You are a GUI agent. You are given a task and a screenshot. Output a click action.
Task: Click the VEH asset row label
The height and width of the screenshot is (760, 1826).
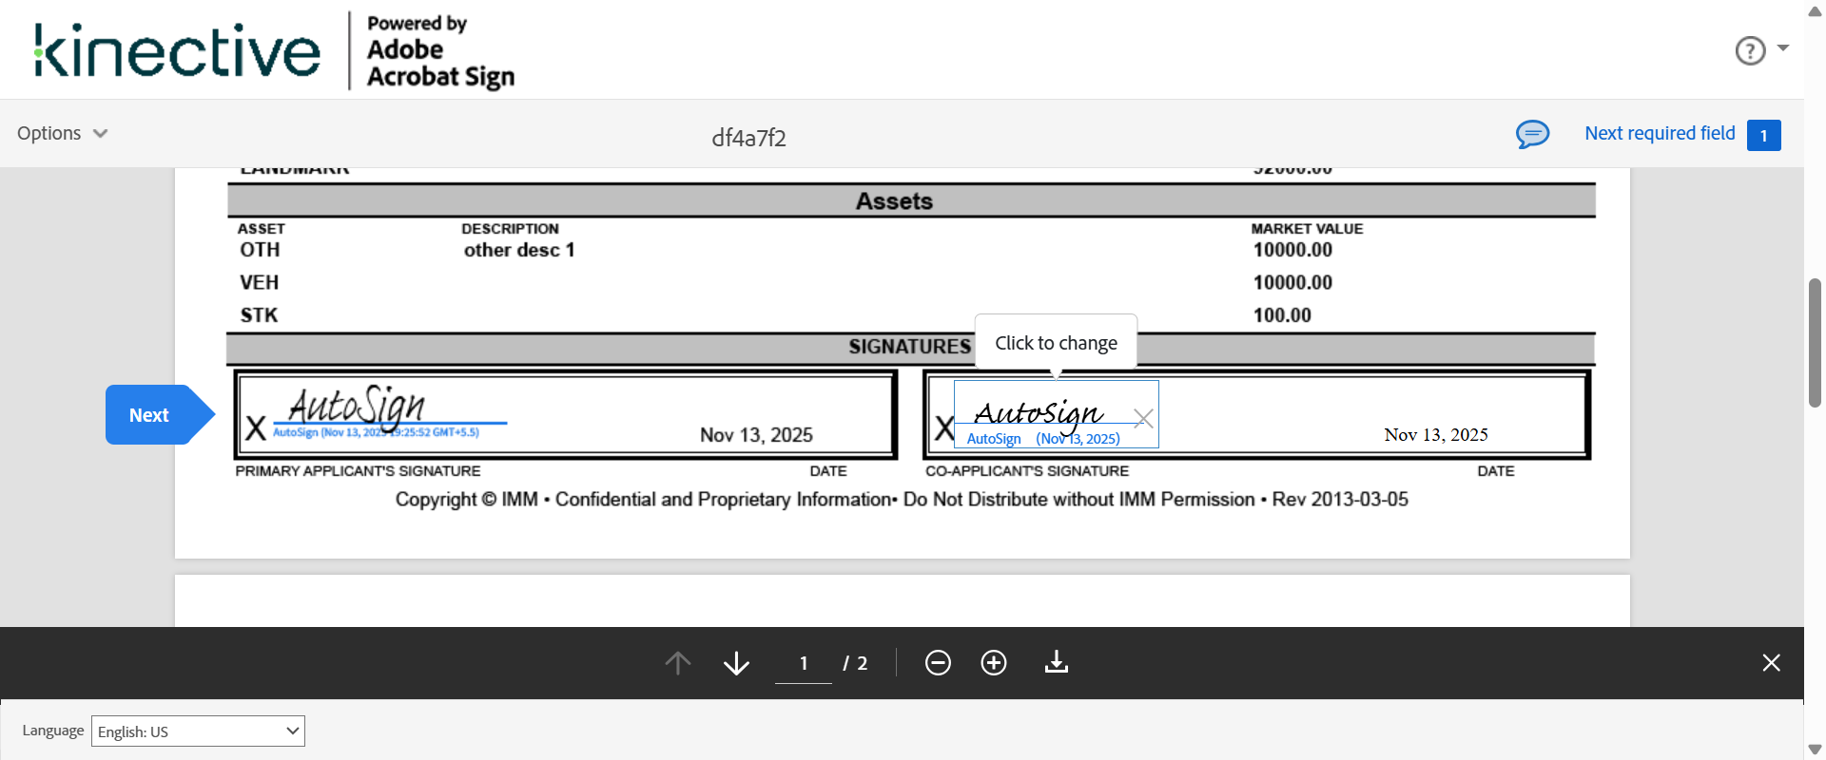[259, 282]
